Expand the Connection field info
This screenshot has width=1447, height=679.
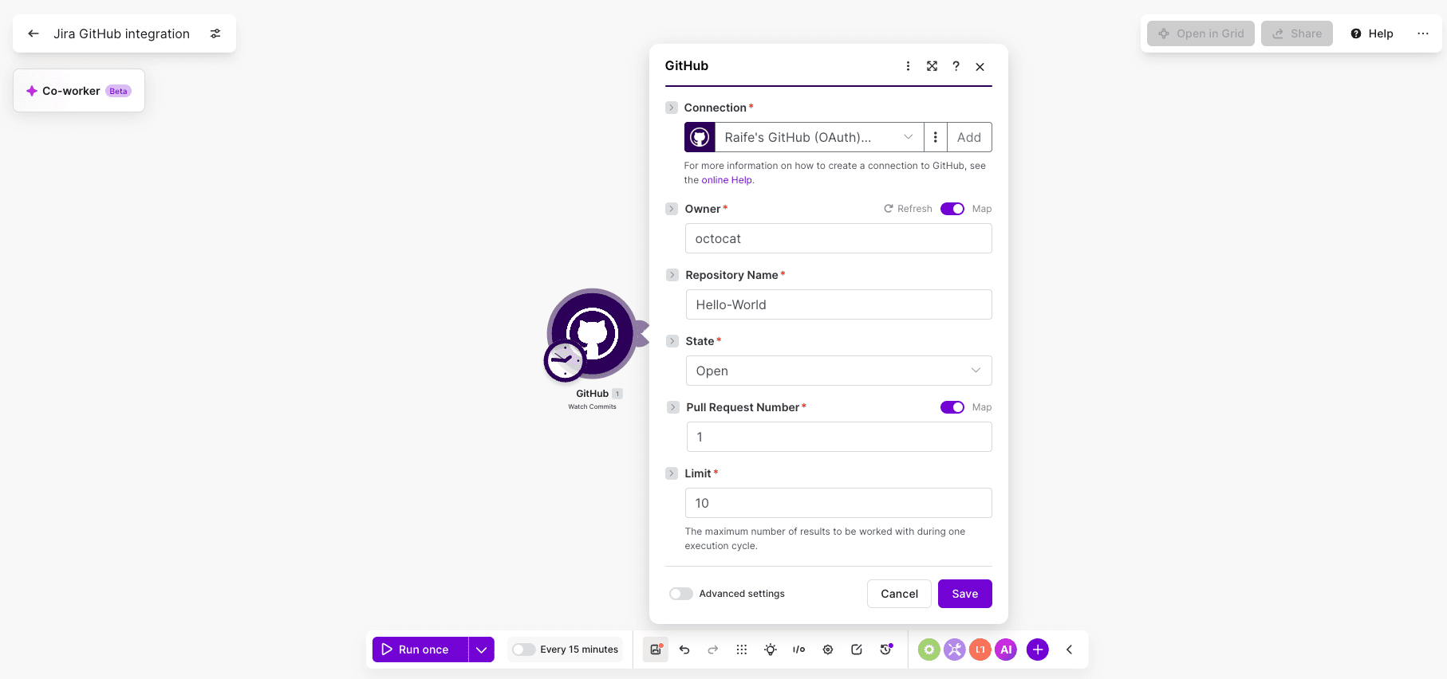672,108
